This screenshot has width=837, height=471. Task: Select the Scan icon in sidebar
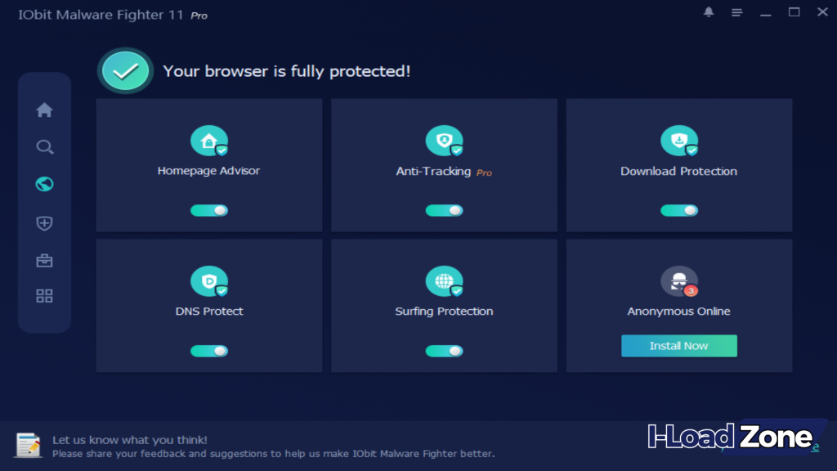44,147
